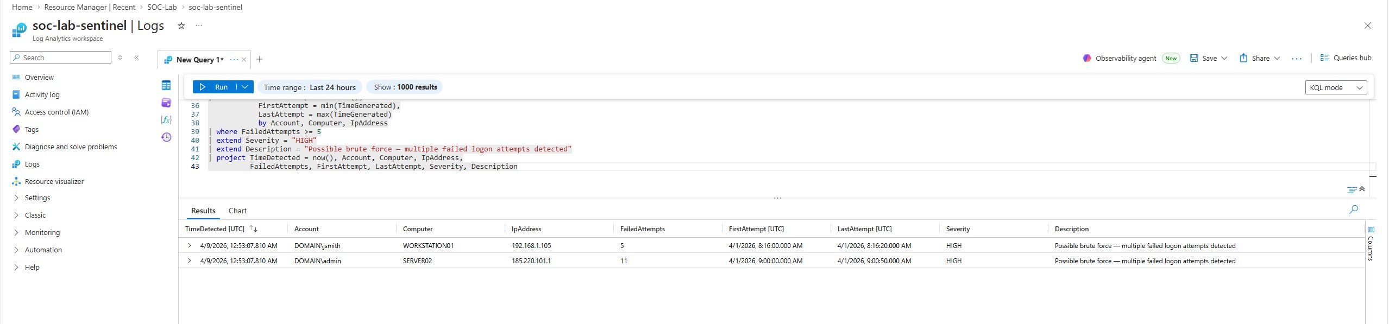Open Queries hub

1346,58
